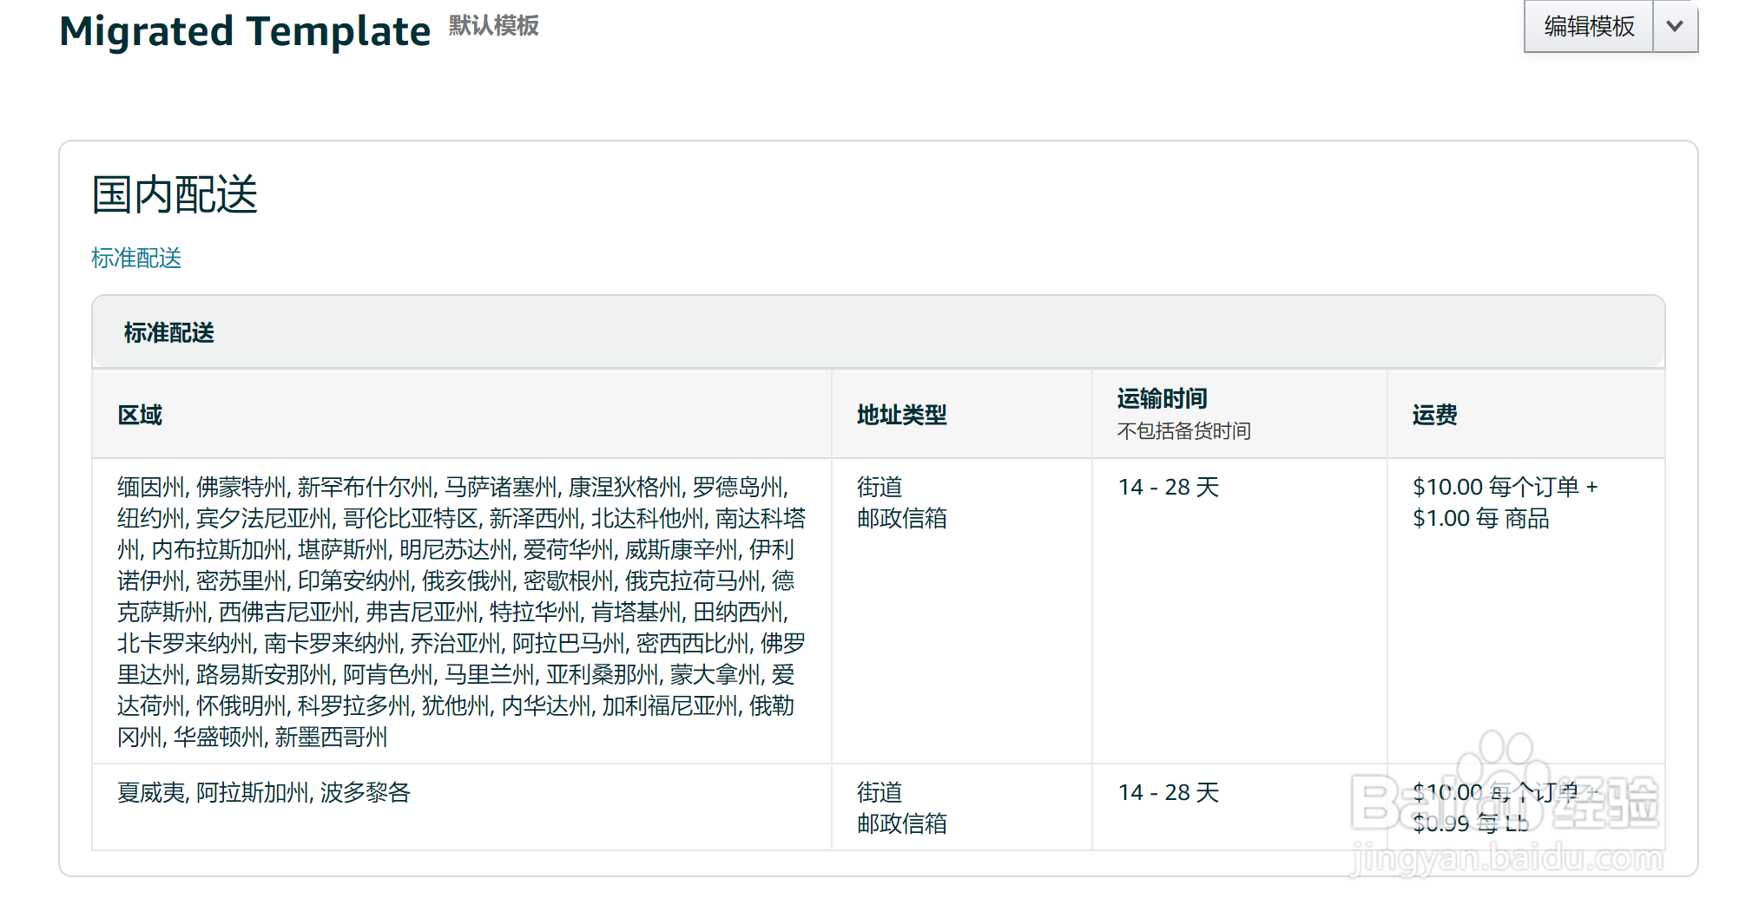Click 邮政信箱 in the mainland states row

[901, 518]
